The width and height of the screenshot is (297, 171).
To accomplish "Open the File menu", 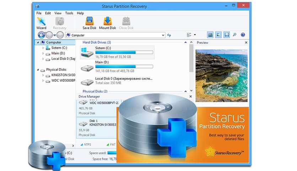I will point(39,13).
